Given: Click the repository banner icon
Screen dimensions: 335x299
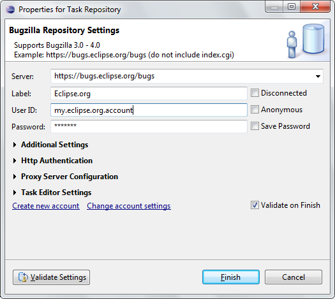Looking at the screenshot, I should 306,41.
